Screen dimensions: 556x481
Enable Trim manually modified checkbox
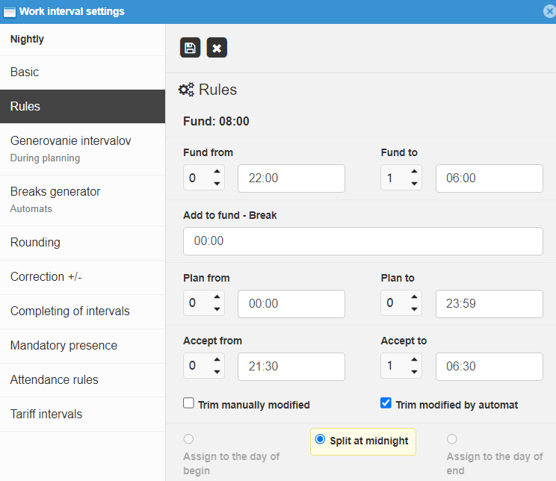(188, 403)
